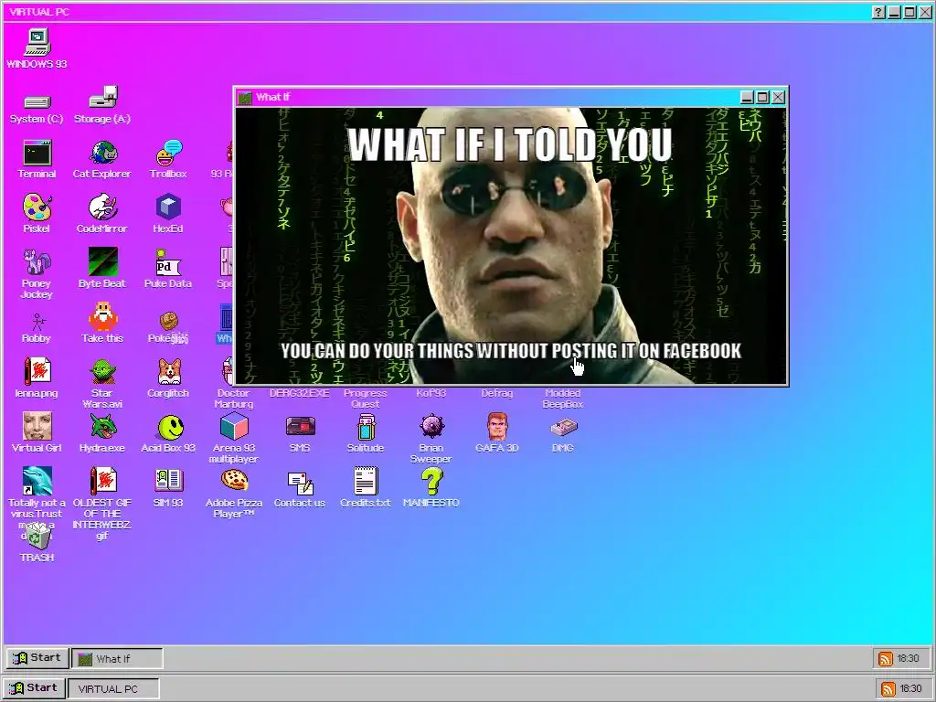Click the inner Windows 93 Start button
936x702 pixels.
[37, 658]
